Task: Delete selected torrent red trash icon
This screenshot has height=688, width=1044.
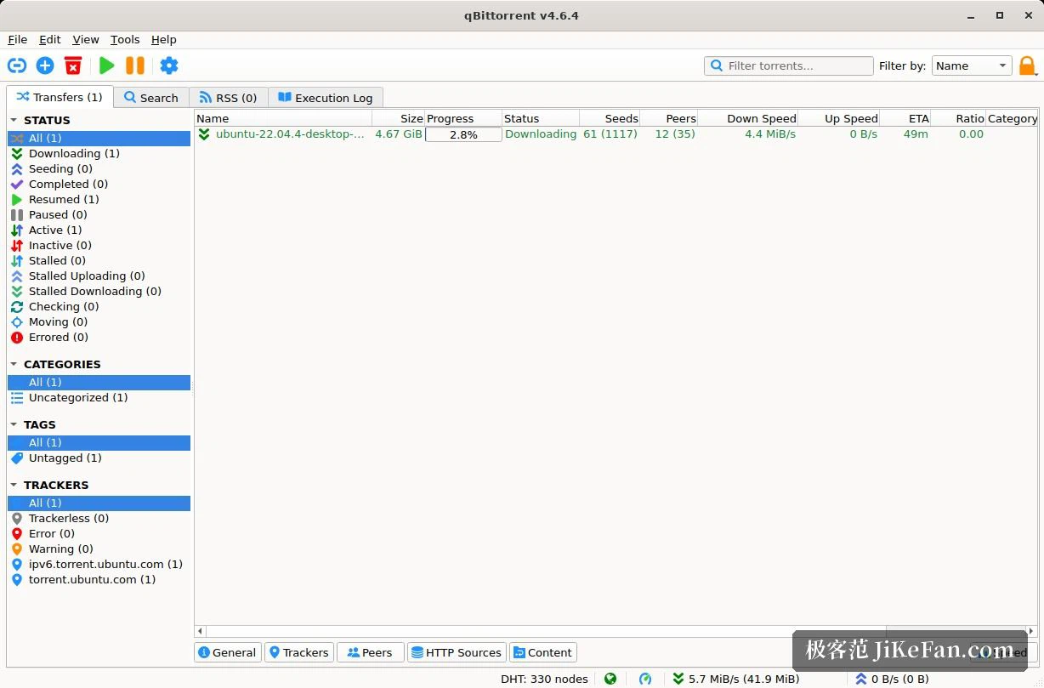Action: pyautogui.click(x=73, y=65)
